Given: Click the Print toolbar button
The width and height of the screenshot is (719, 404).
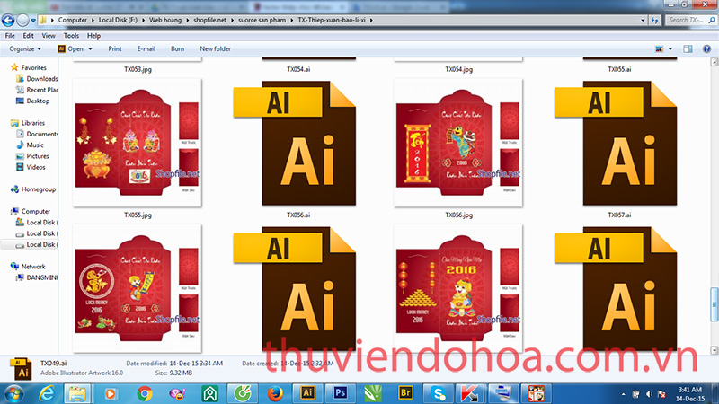Looking at the screenshot, I should pos(115,49).
